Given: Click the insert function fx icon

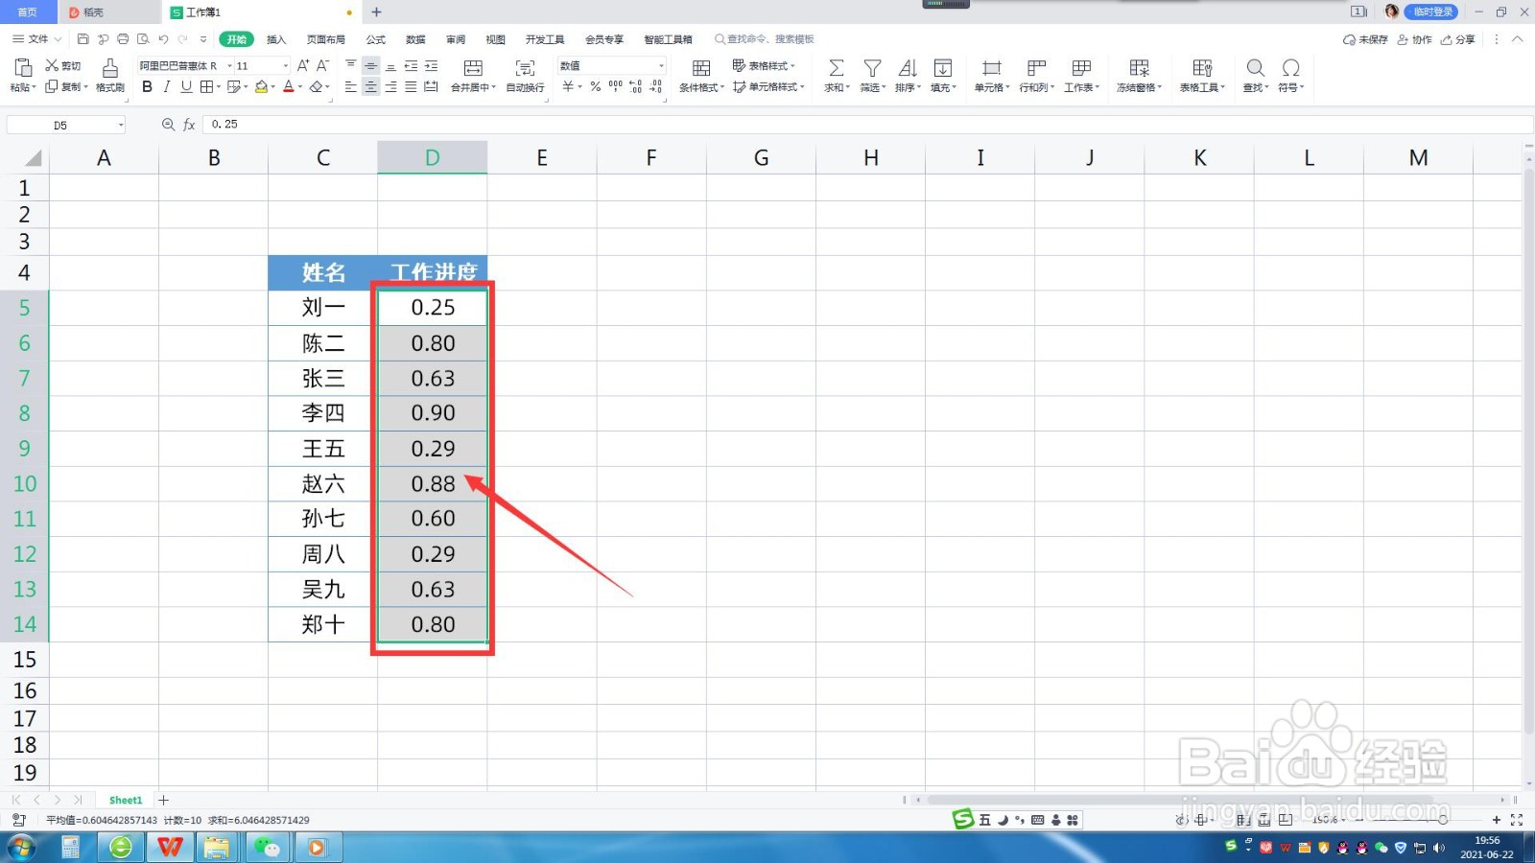Looking at the screenshot, I should (x=189, y=125).
